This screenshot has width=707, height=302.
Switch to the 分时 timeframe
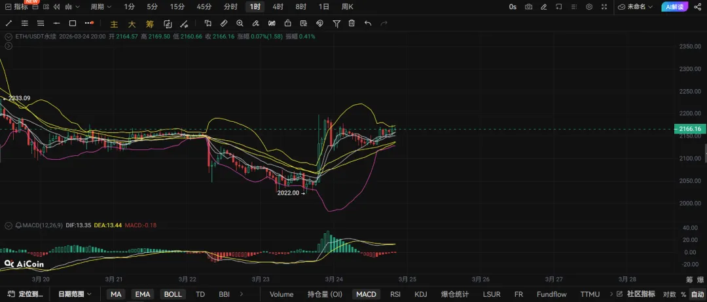pos(231,7)
